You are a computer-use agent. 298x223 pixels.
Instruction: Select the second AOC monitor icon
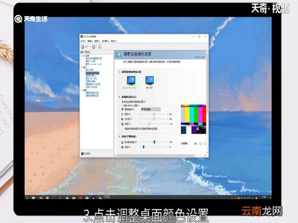pos(149,80)
